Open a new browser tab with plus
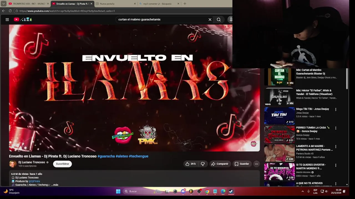355x199 pixels. [185, 4]
